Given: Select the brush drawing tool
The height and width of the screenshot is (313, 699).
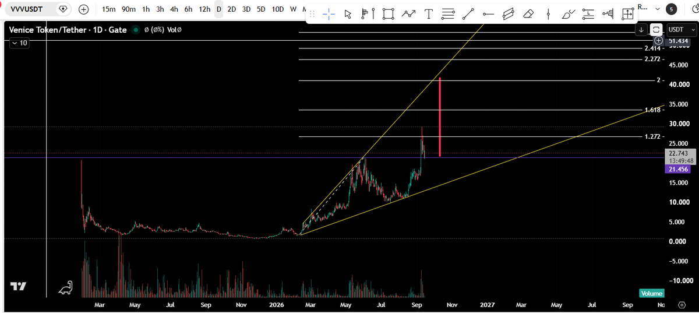Looking at the screenshot, I should click(x=569, y=14).
